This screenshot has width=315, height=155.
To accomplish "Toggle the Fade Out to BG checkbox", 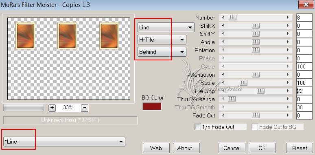I will point(255,127).
